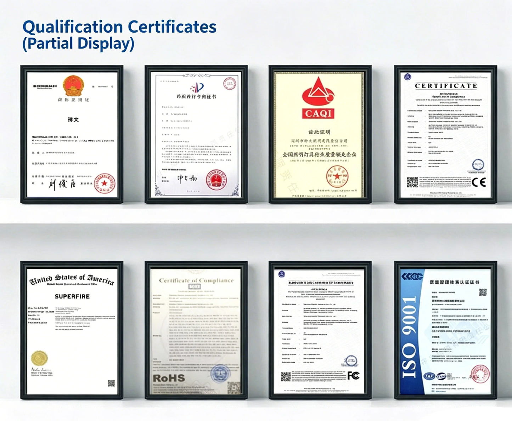Click the (Partial Display) subtitle text
This screenshot has width=512, height=421.
pyautogui.click(x=78, y=44)
